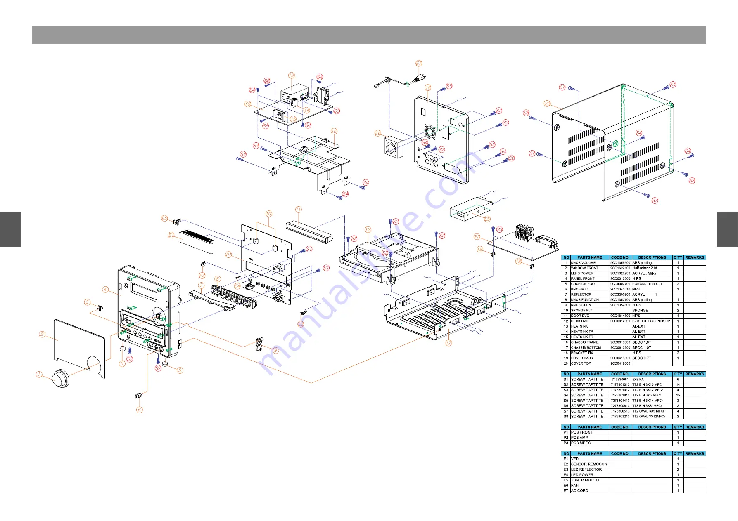Viewport: 738px width, 521px height.
Task: Select circled callout E7 above the AC cord
Action: click(419, 63)
